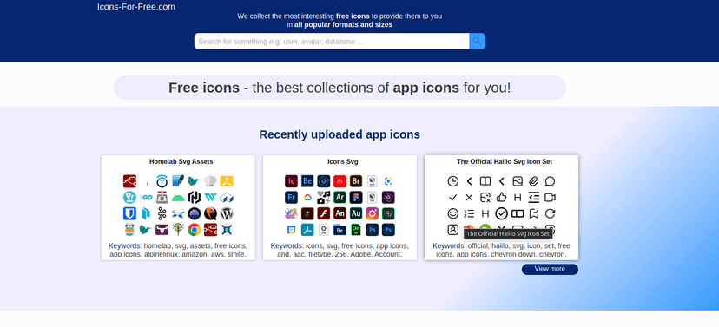Image resolution: width=719 pixels, height=327 pixels.
Task: Click the WordPress icon in Homelab Svg Assets
Action: pos(227,213)
